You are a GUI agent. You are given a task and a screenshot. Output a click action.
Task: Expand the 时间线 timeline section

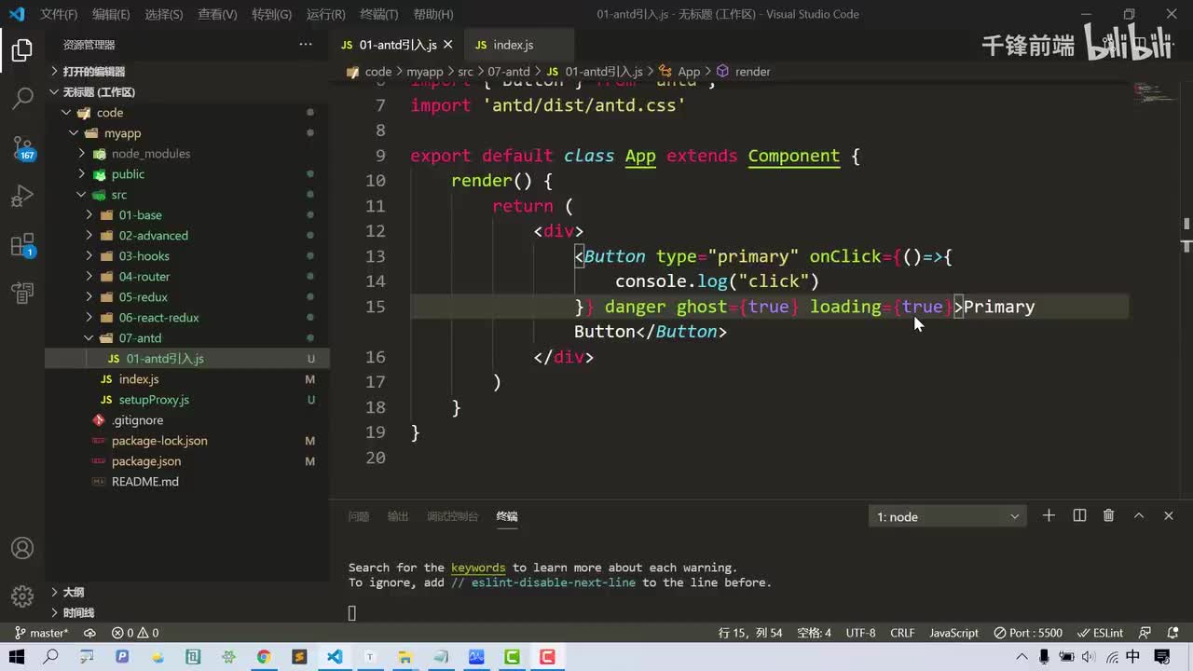[187, 612]
